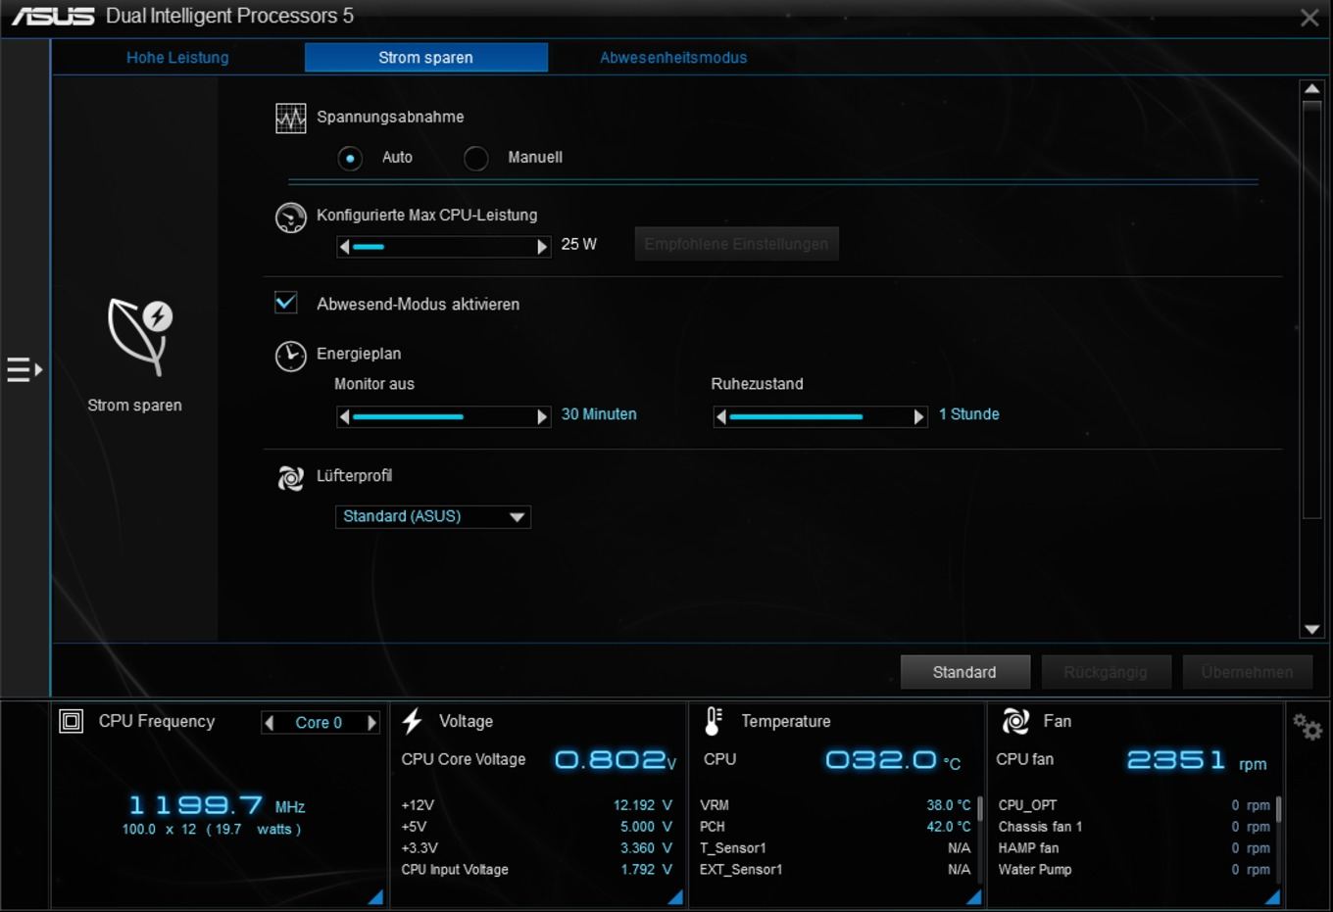Expand the CPU Frequency panel corner

[x=375, y=896]
